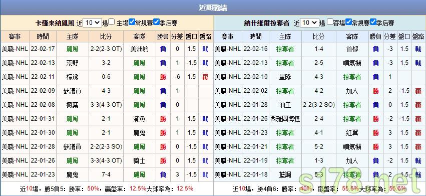Open the 西雅圖海怪 home team link

coord(285,119)
